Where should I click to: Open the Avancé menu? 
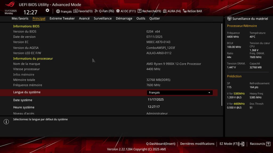[x=84, y=18]
